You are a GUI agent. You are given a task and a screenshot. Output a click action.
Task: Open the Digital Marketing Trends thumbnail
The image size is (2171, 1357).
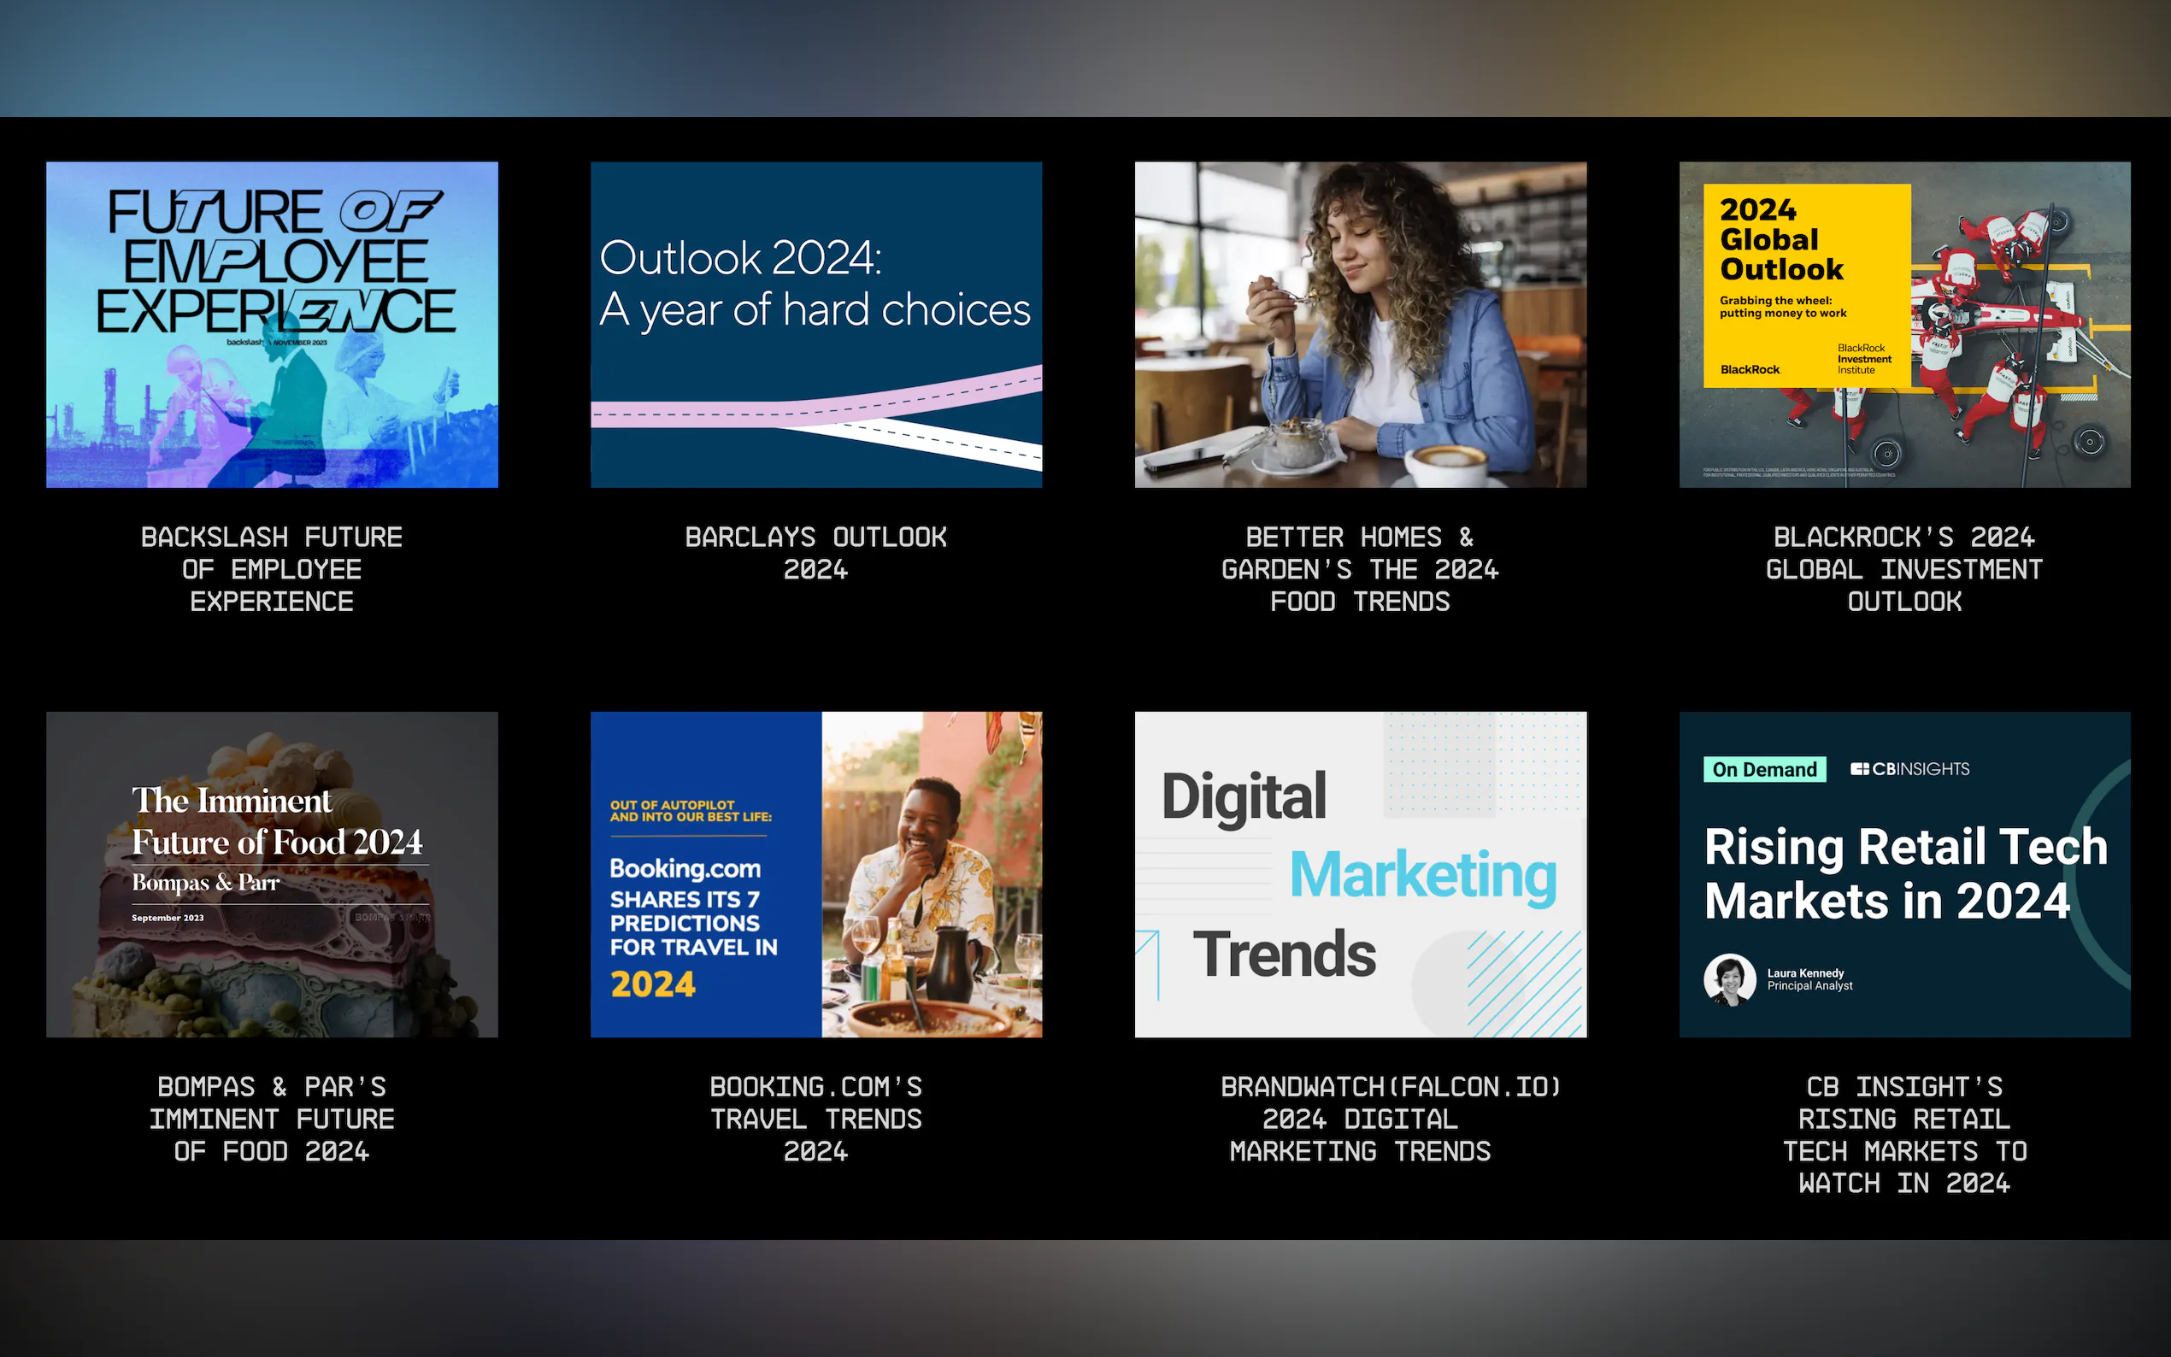pos(1361,875)
